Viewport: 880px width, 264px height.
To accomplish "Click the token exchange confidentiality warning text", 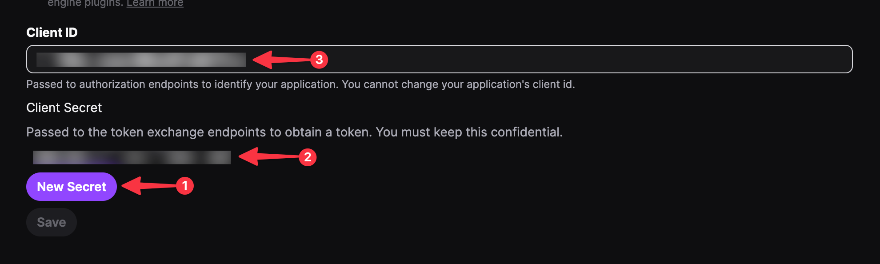I will [295, 132].
